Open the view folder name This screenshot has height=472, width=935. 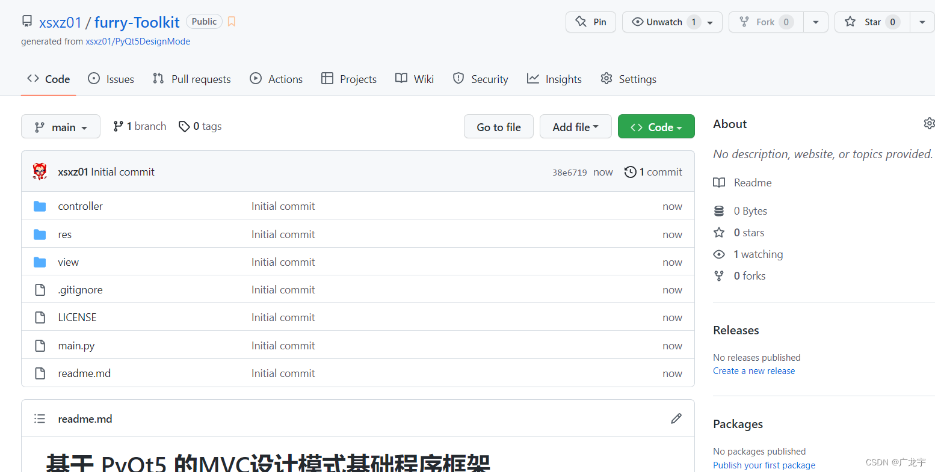tap(69, 262)
